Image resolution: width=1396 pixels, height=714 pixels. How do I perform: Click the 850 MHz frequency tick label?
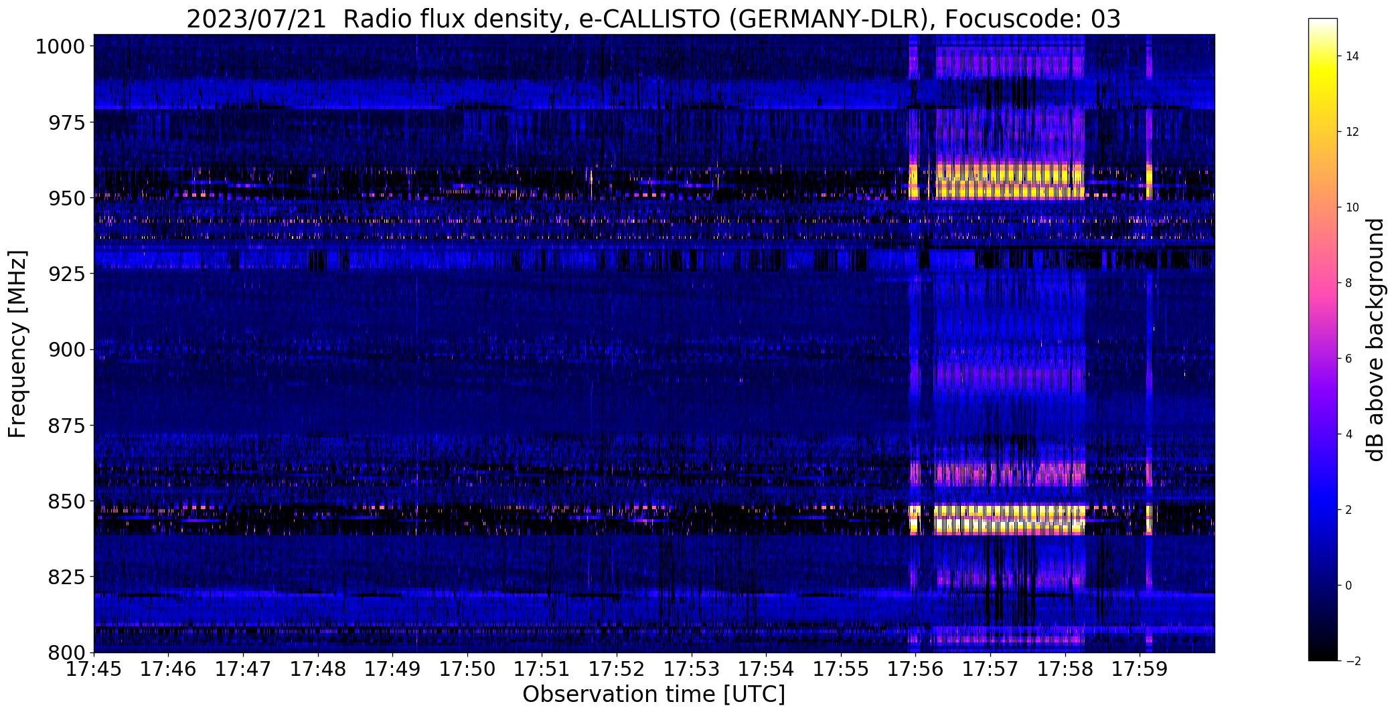[66, 501]
